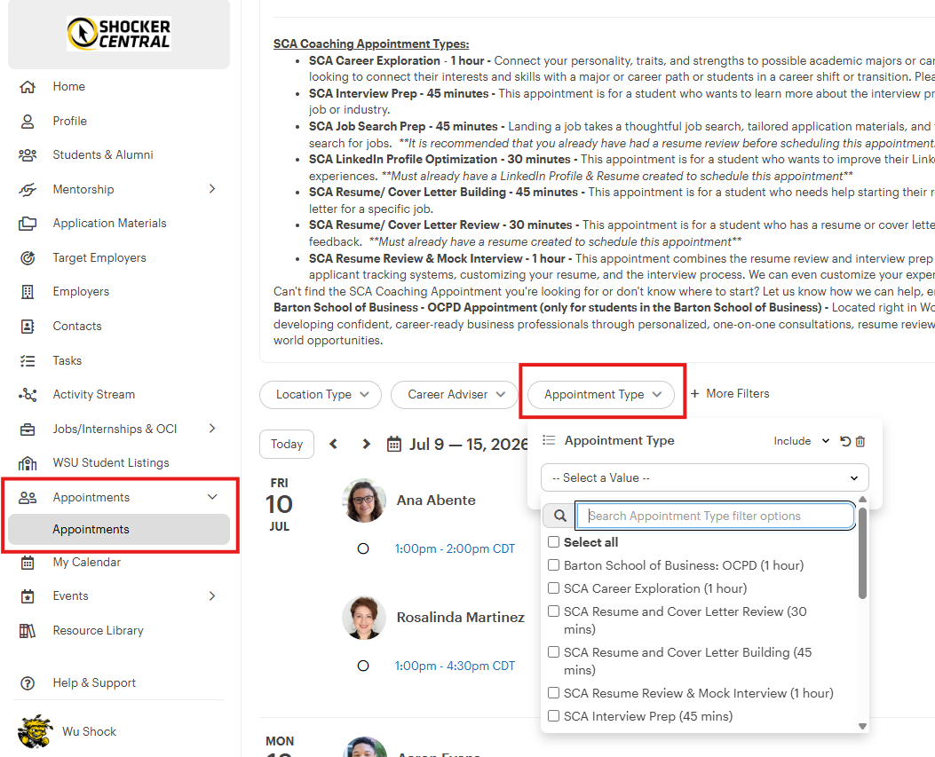Check SCA Career Exploration (1 hour)

pos(553,587)
